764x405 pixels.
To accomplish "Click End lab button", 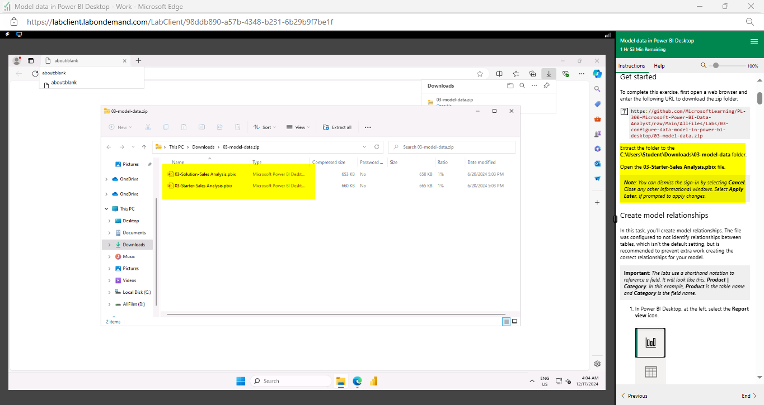I will [749, 396].
